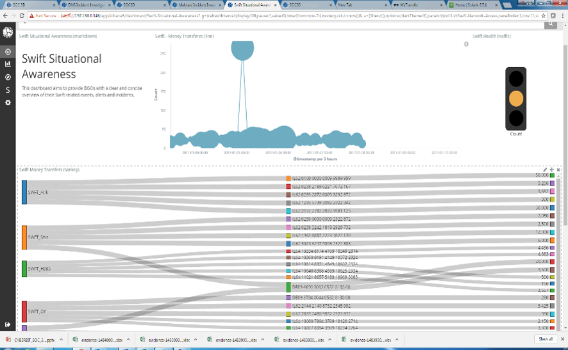Click the browser address bar URL

click(299, 16)
